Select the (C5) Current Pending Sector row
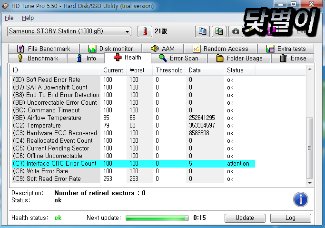325x228 pixels. pyautogui.click(x=134, y=149)
